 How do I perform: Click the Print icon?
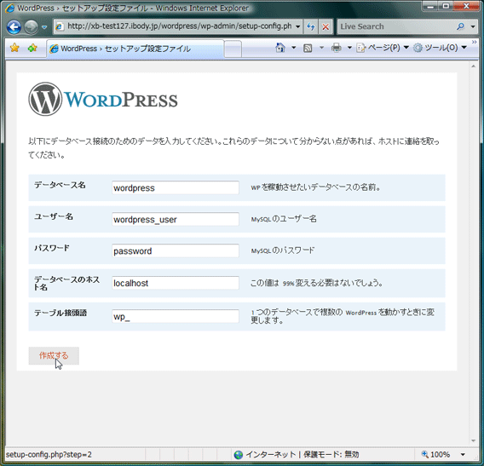(336, 48)
